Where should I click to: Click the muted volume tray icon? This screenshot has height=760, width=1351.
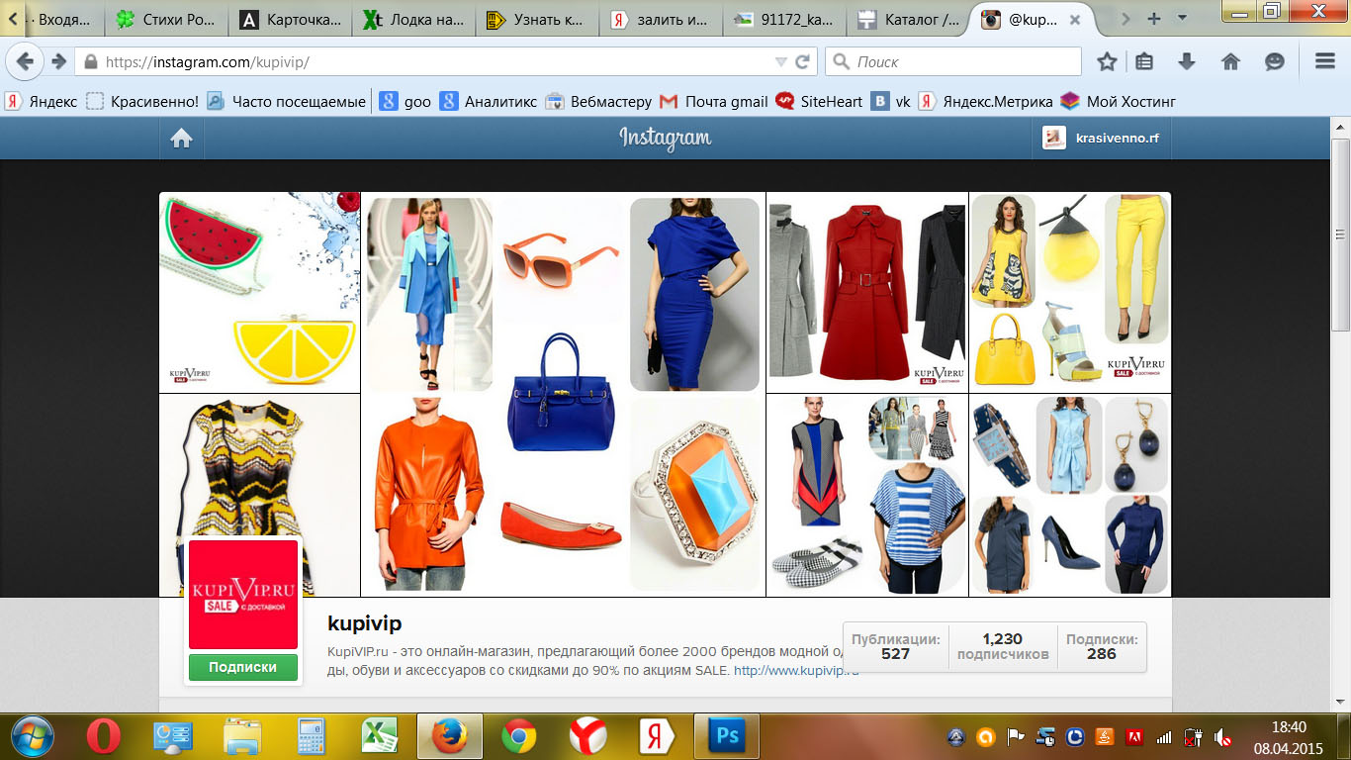pos(1222,737)
